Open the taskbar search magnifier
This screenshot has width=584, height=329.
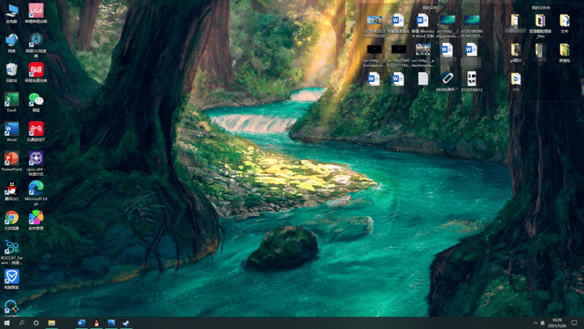pyautogui.click(x=22, y=323)
